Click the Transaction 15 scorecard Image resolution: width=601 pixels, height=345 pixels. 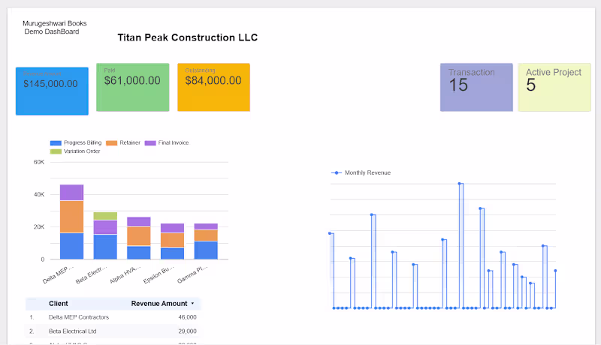pyautogui.click(x=476, y=87)
